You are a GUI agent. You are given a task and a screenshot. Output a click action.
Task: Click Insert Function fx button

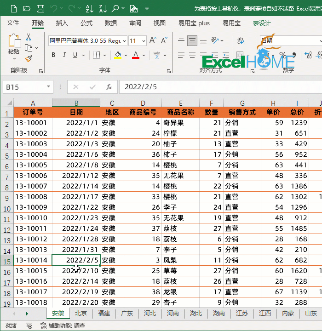coord(109,87)
